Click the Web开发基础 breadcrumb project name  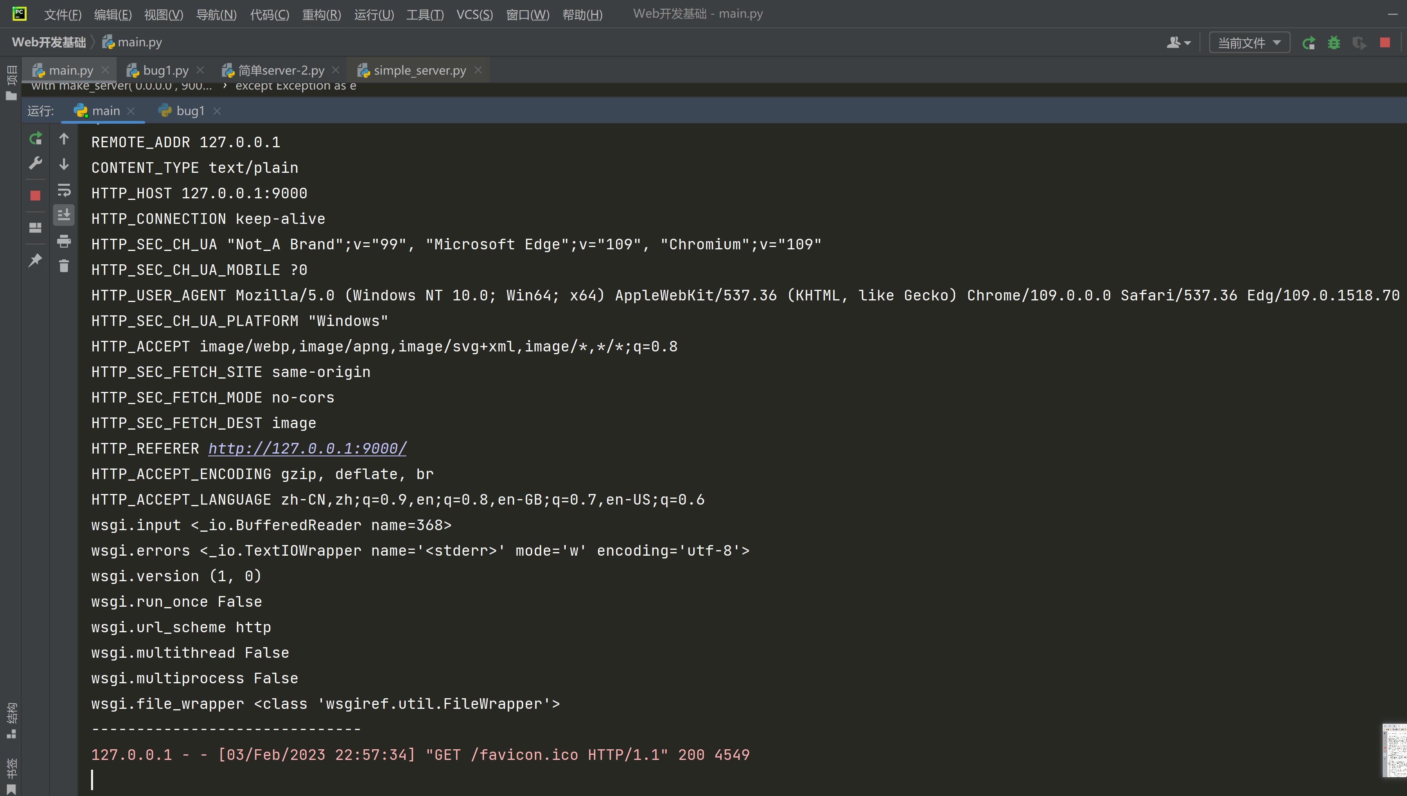pos(49,42)
